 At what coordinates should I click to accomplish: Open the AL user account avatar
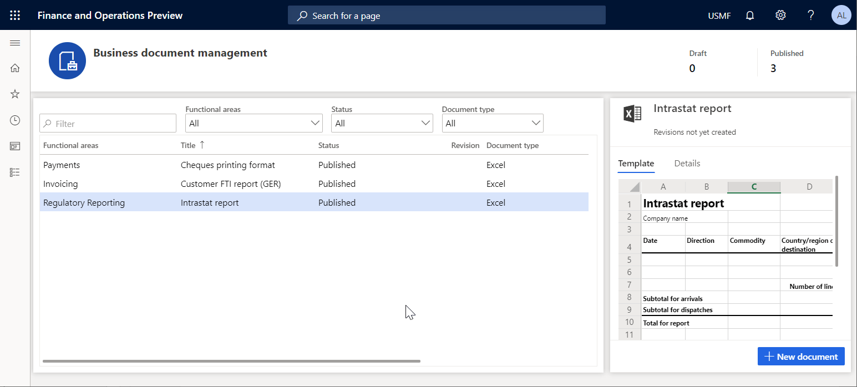tap(841, 16)
